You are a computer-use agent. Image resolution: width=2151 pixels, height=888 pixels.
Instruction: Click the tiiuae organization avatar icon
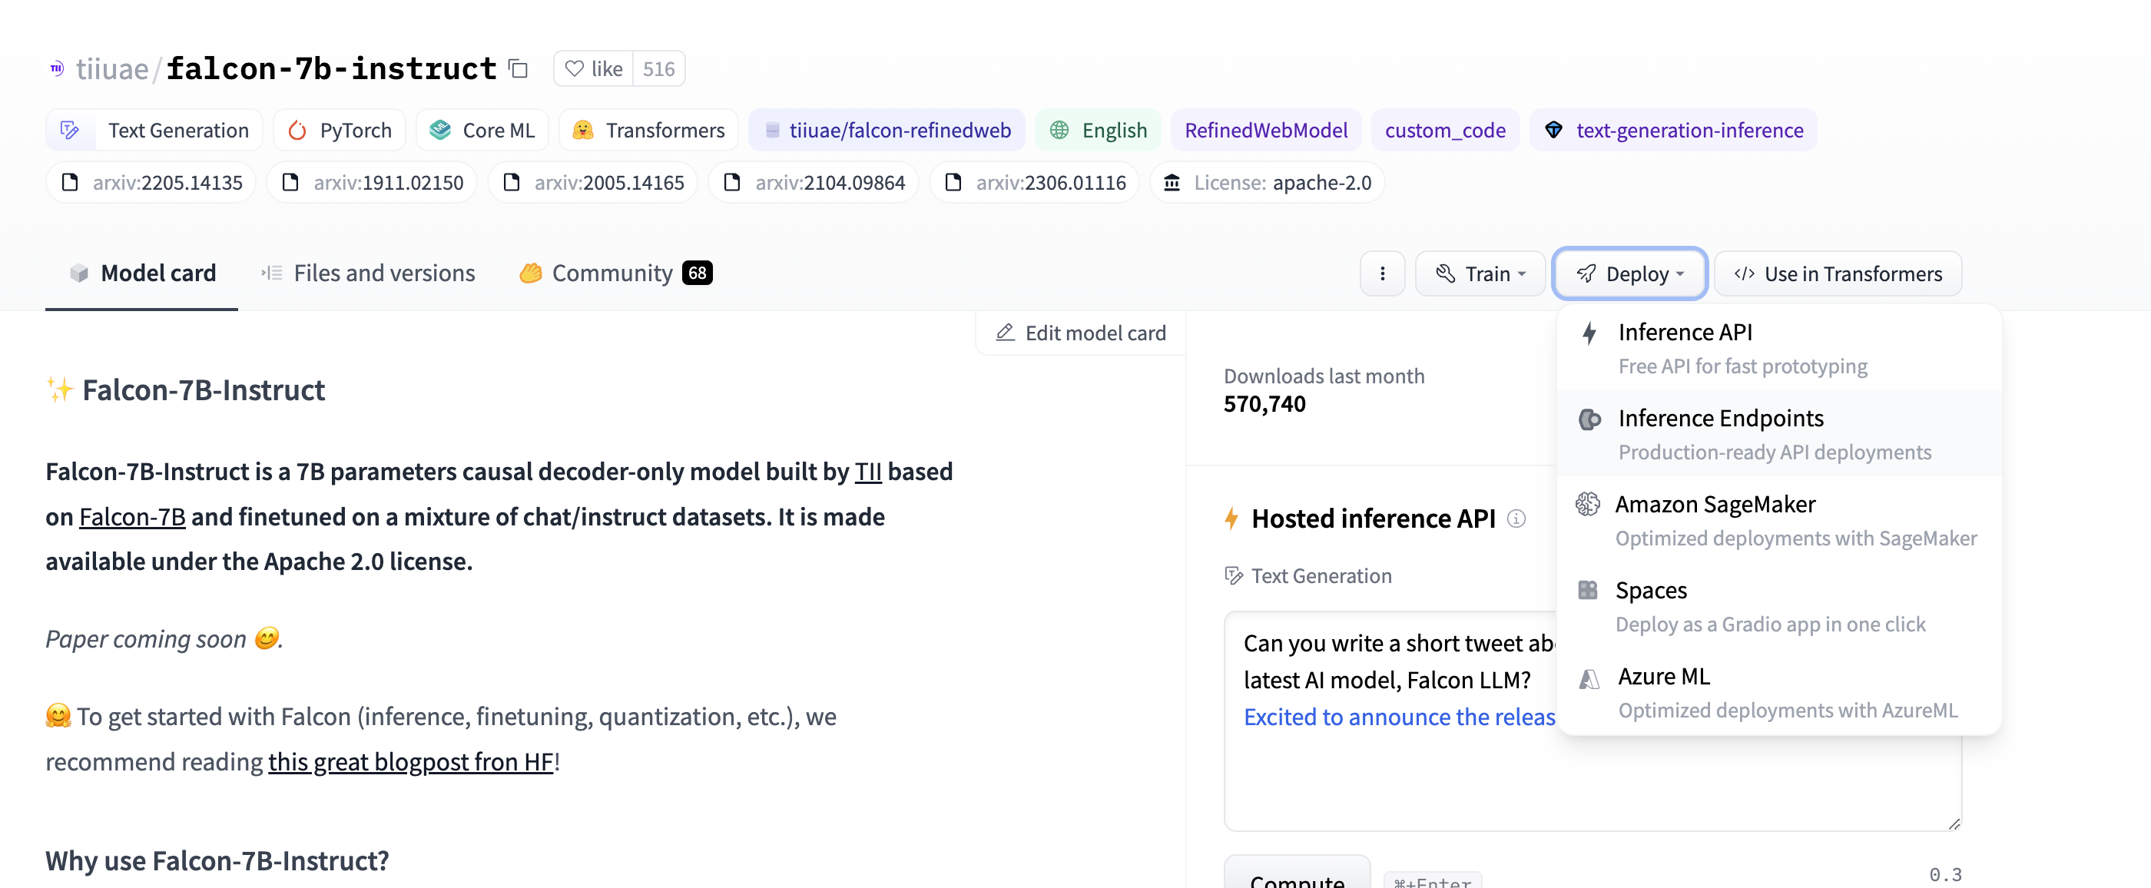tap(57, 68)
